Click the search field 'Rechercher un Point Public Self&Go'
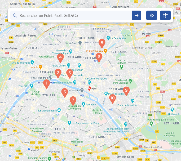Image resolution: width=181 pixels, height=161 pixels. 71,15
